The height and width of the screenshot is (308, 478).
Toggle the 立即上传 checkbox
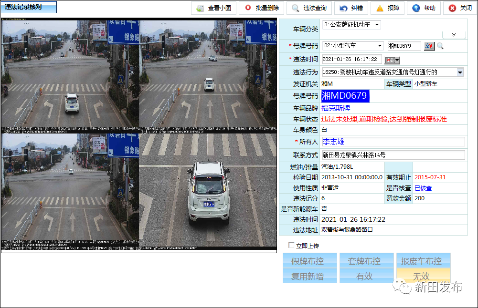point(291,245)
